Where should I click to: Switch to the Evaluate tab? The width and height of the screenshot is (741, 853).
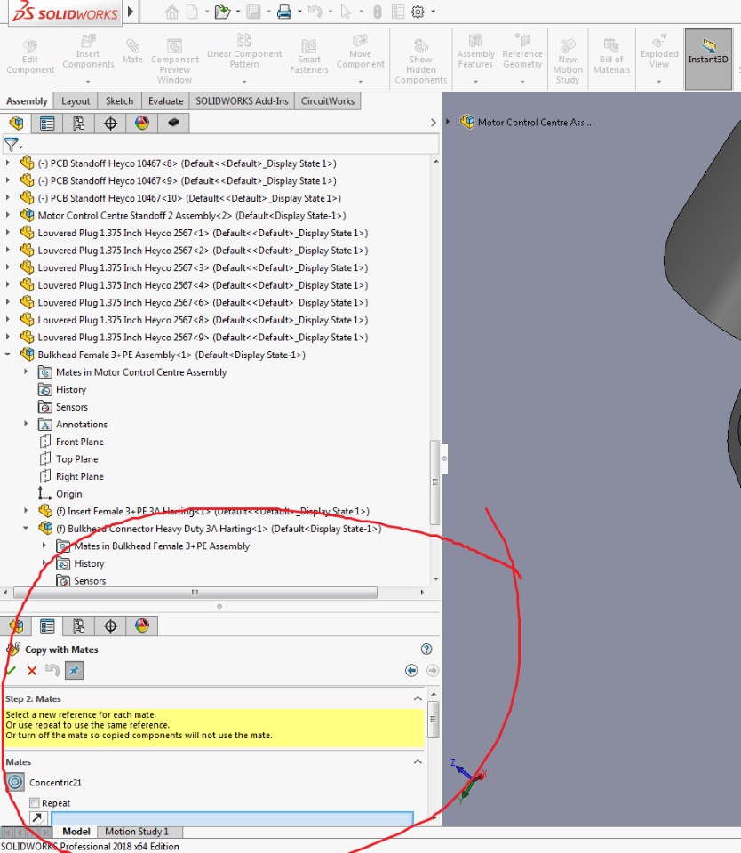pos(165,101)
